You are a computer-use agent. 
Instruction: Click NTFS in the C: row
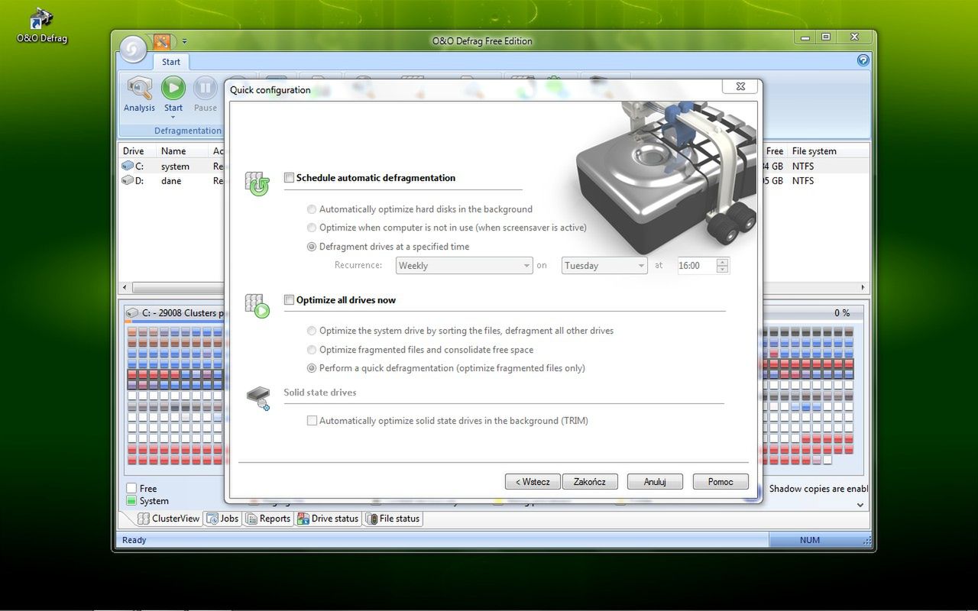[803, 166]
